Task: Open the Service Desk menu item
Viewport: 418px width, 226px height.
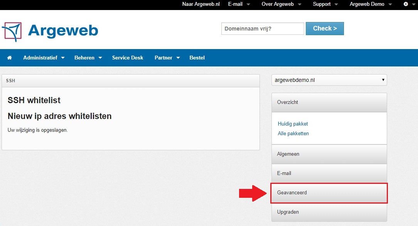Action: [x=128, y=58]
